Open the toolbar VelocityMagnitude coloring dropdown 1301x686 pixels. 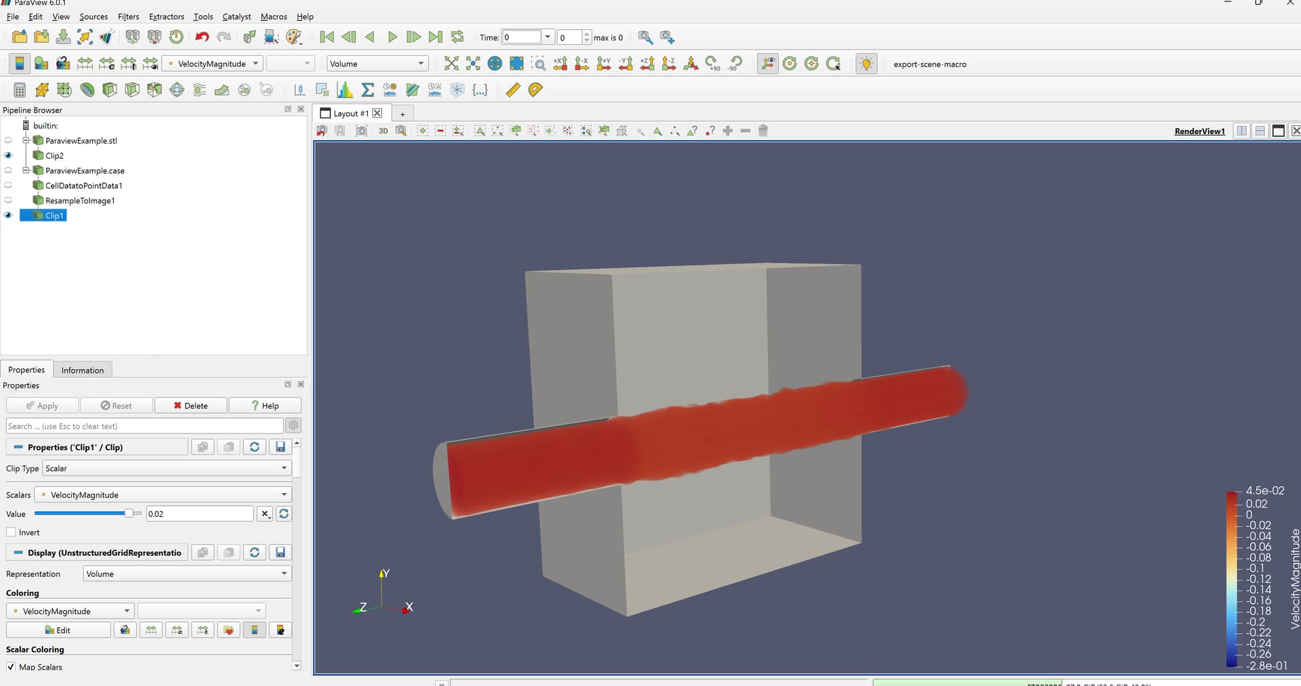click(x=212, y=64)
